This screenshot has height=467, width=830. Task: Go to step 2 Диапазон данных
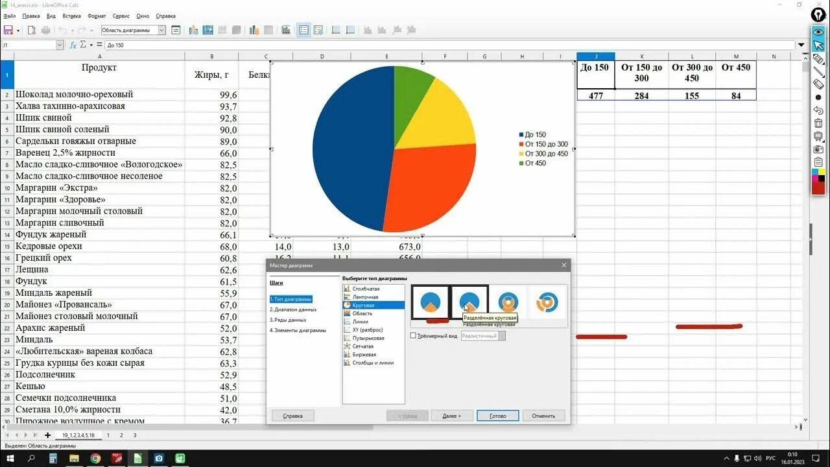click(293, 309)
